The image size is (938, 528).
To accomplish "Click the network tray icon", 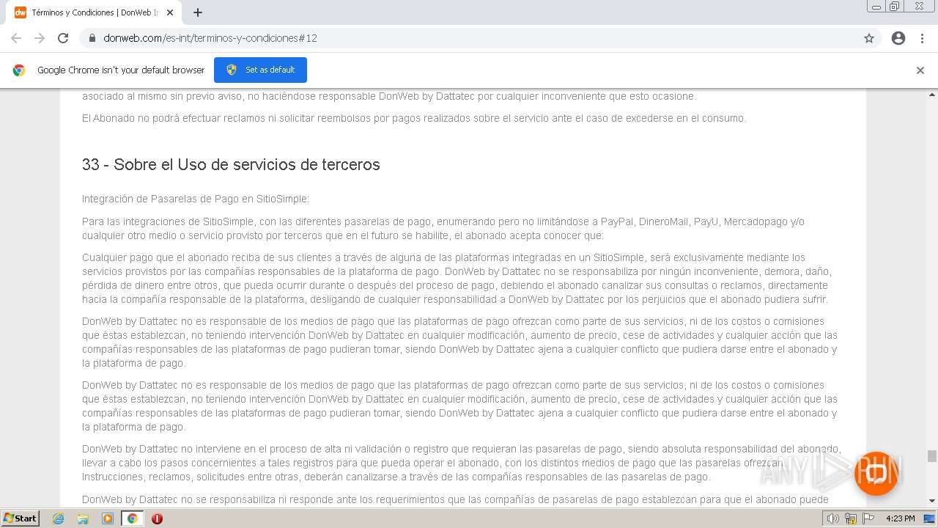I will (851, 518).
